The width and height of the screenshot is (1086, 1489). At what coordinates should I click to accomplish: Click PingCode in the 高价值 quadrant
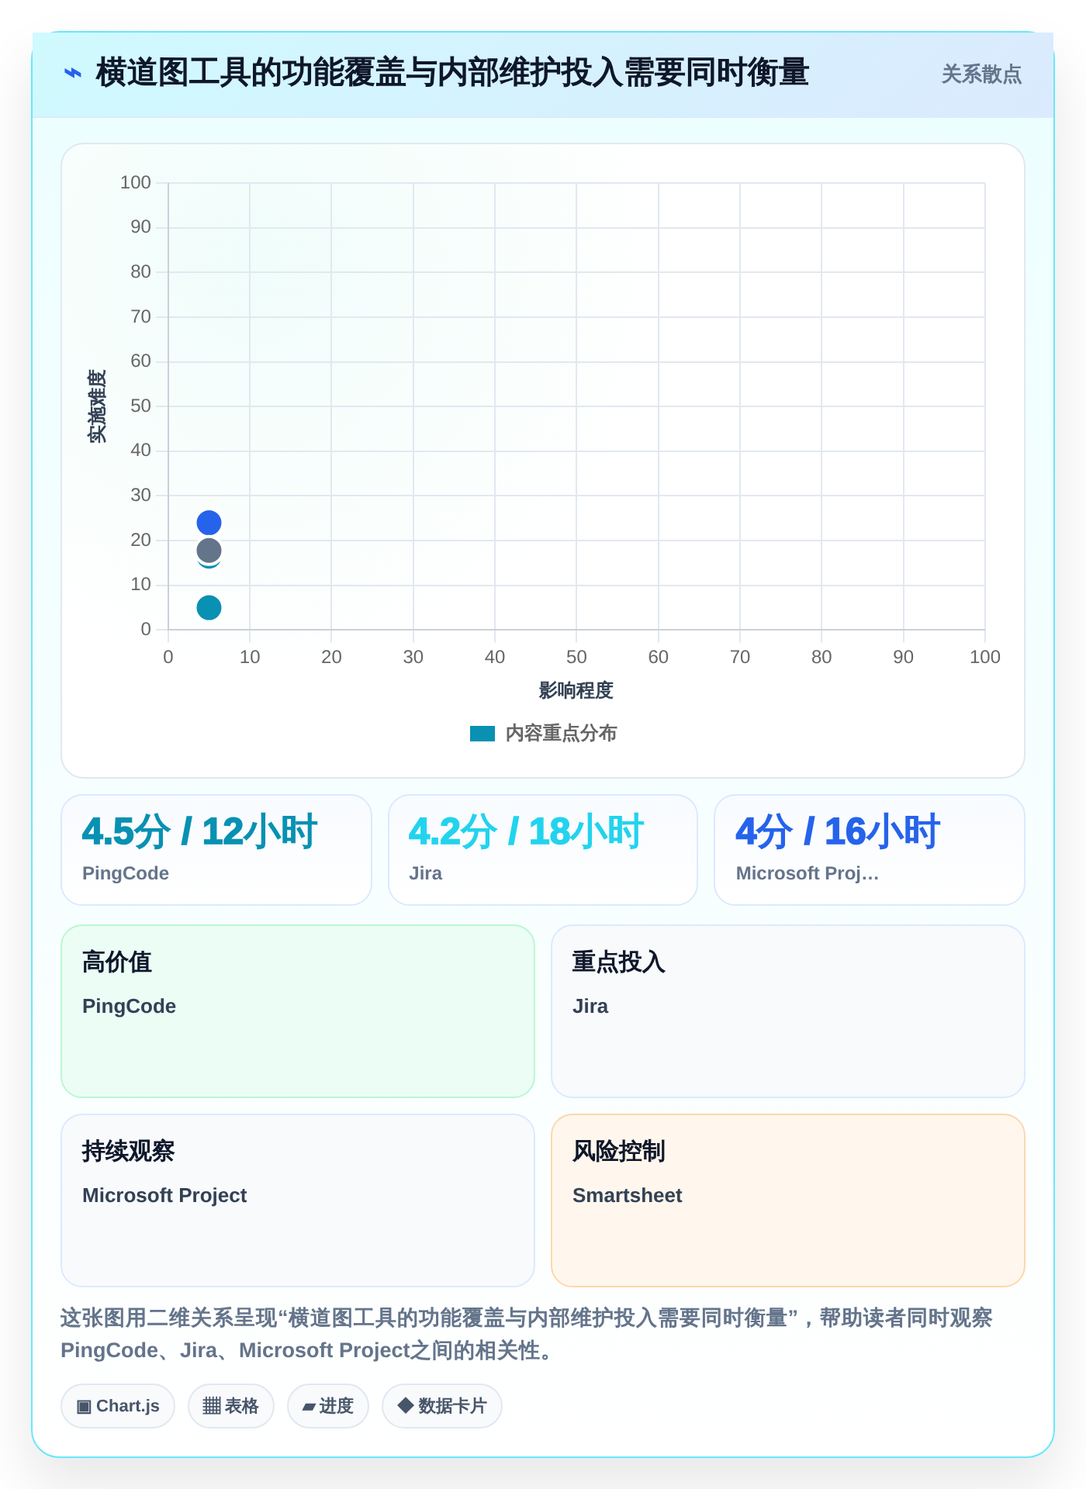129,1006
